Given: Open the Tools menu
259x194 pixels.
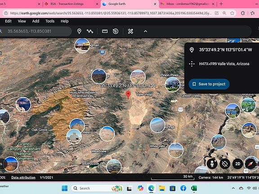Looking at the screenshot, I should tap(50, 21).
